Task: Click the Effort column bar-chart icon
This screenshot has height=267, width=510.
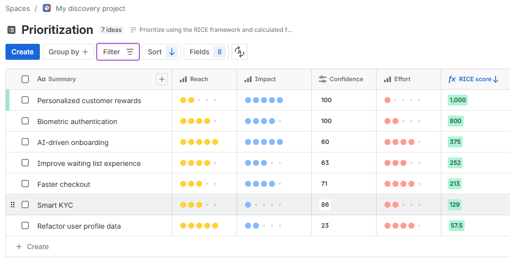Action: [x=387, y=79]
